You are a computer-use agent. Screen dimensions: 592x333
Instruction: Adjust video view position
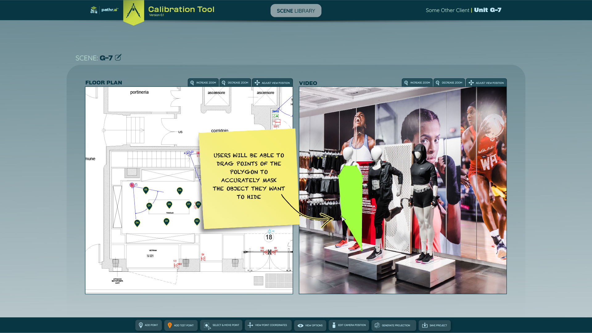point(486,83)
